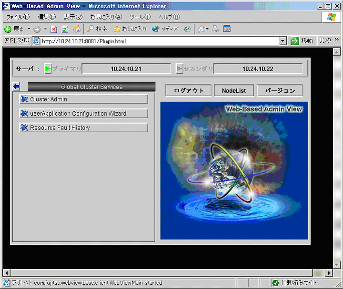The height and width of the screenshot is (289, 343).
Task: Open the 表示(V) menu
Action: [x=73, y=17]
